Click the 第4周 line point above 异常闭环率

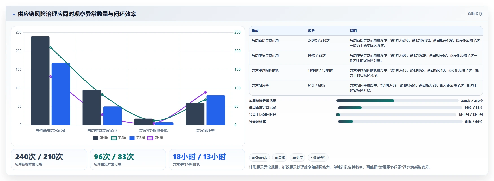205,92
